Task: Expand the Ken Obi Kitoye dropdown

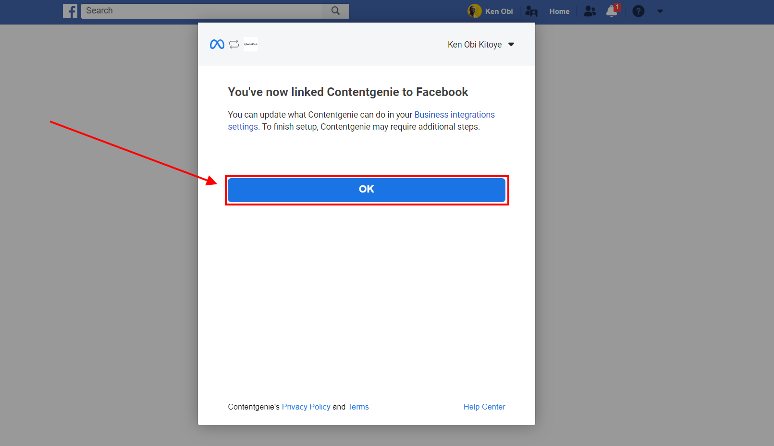Action: 511,44
